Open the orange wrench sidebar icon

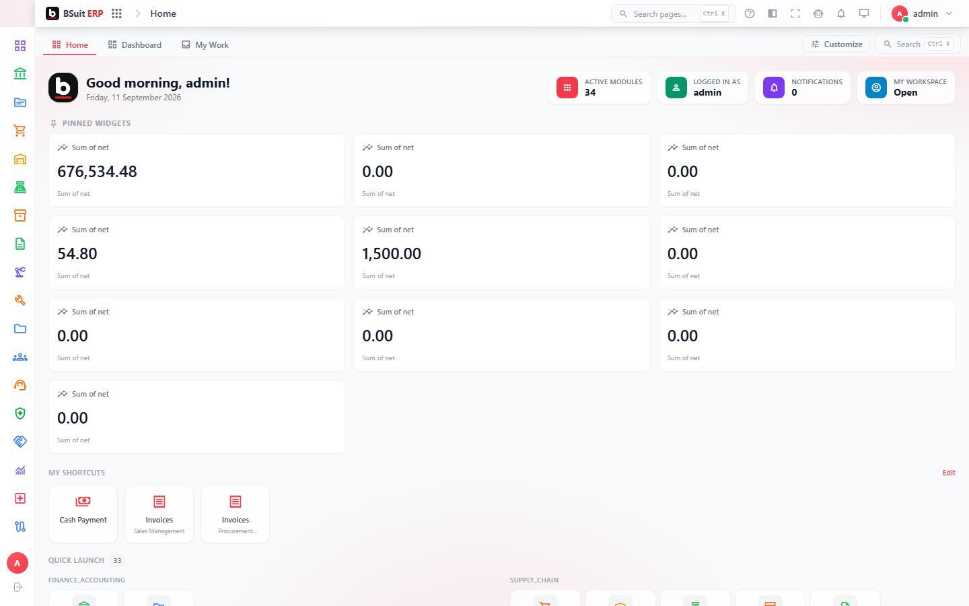20,300
